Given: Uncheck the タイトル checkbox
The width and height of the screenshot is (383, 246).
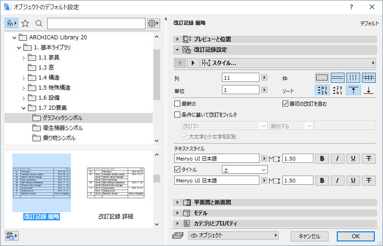Looking at the screenshot, I should click(x=178, y=169).
